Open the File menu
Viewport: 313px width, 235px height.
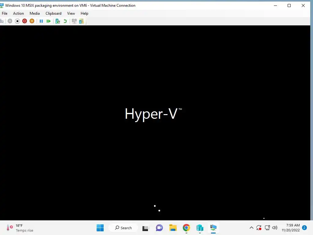tap(5, 13)
